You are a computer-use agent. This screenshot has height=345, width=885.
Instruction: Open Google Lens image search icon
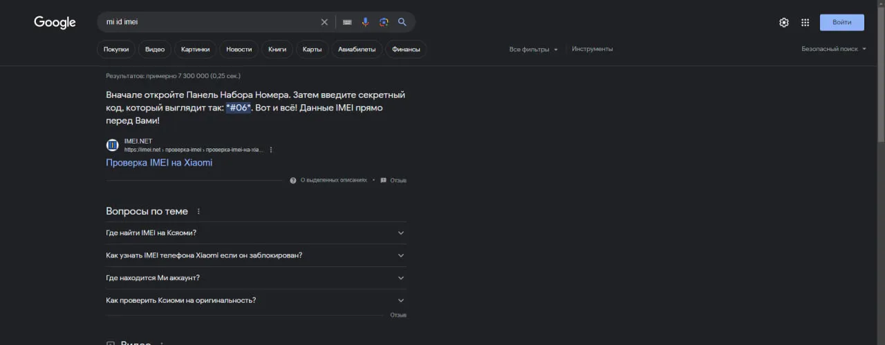(x=384, y=22)
